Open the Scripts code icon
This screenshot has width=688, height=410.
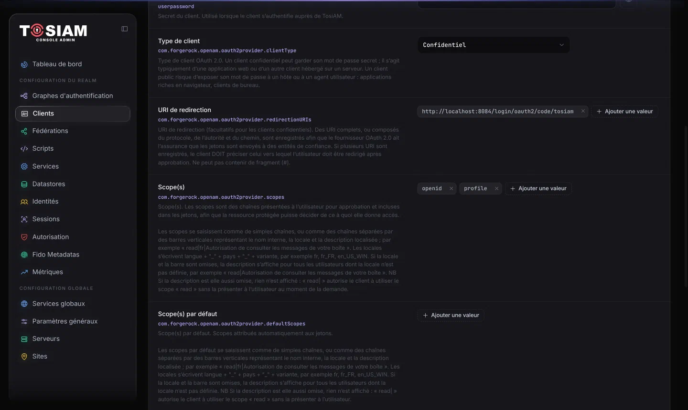click(x=24, y=149)
